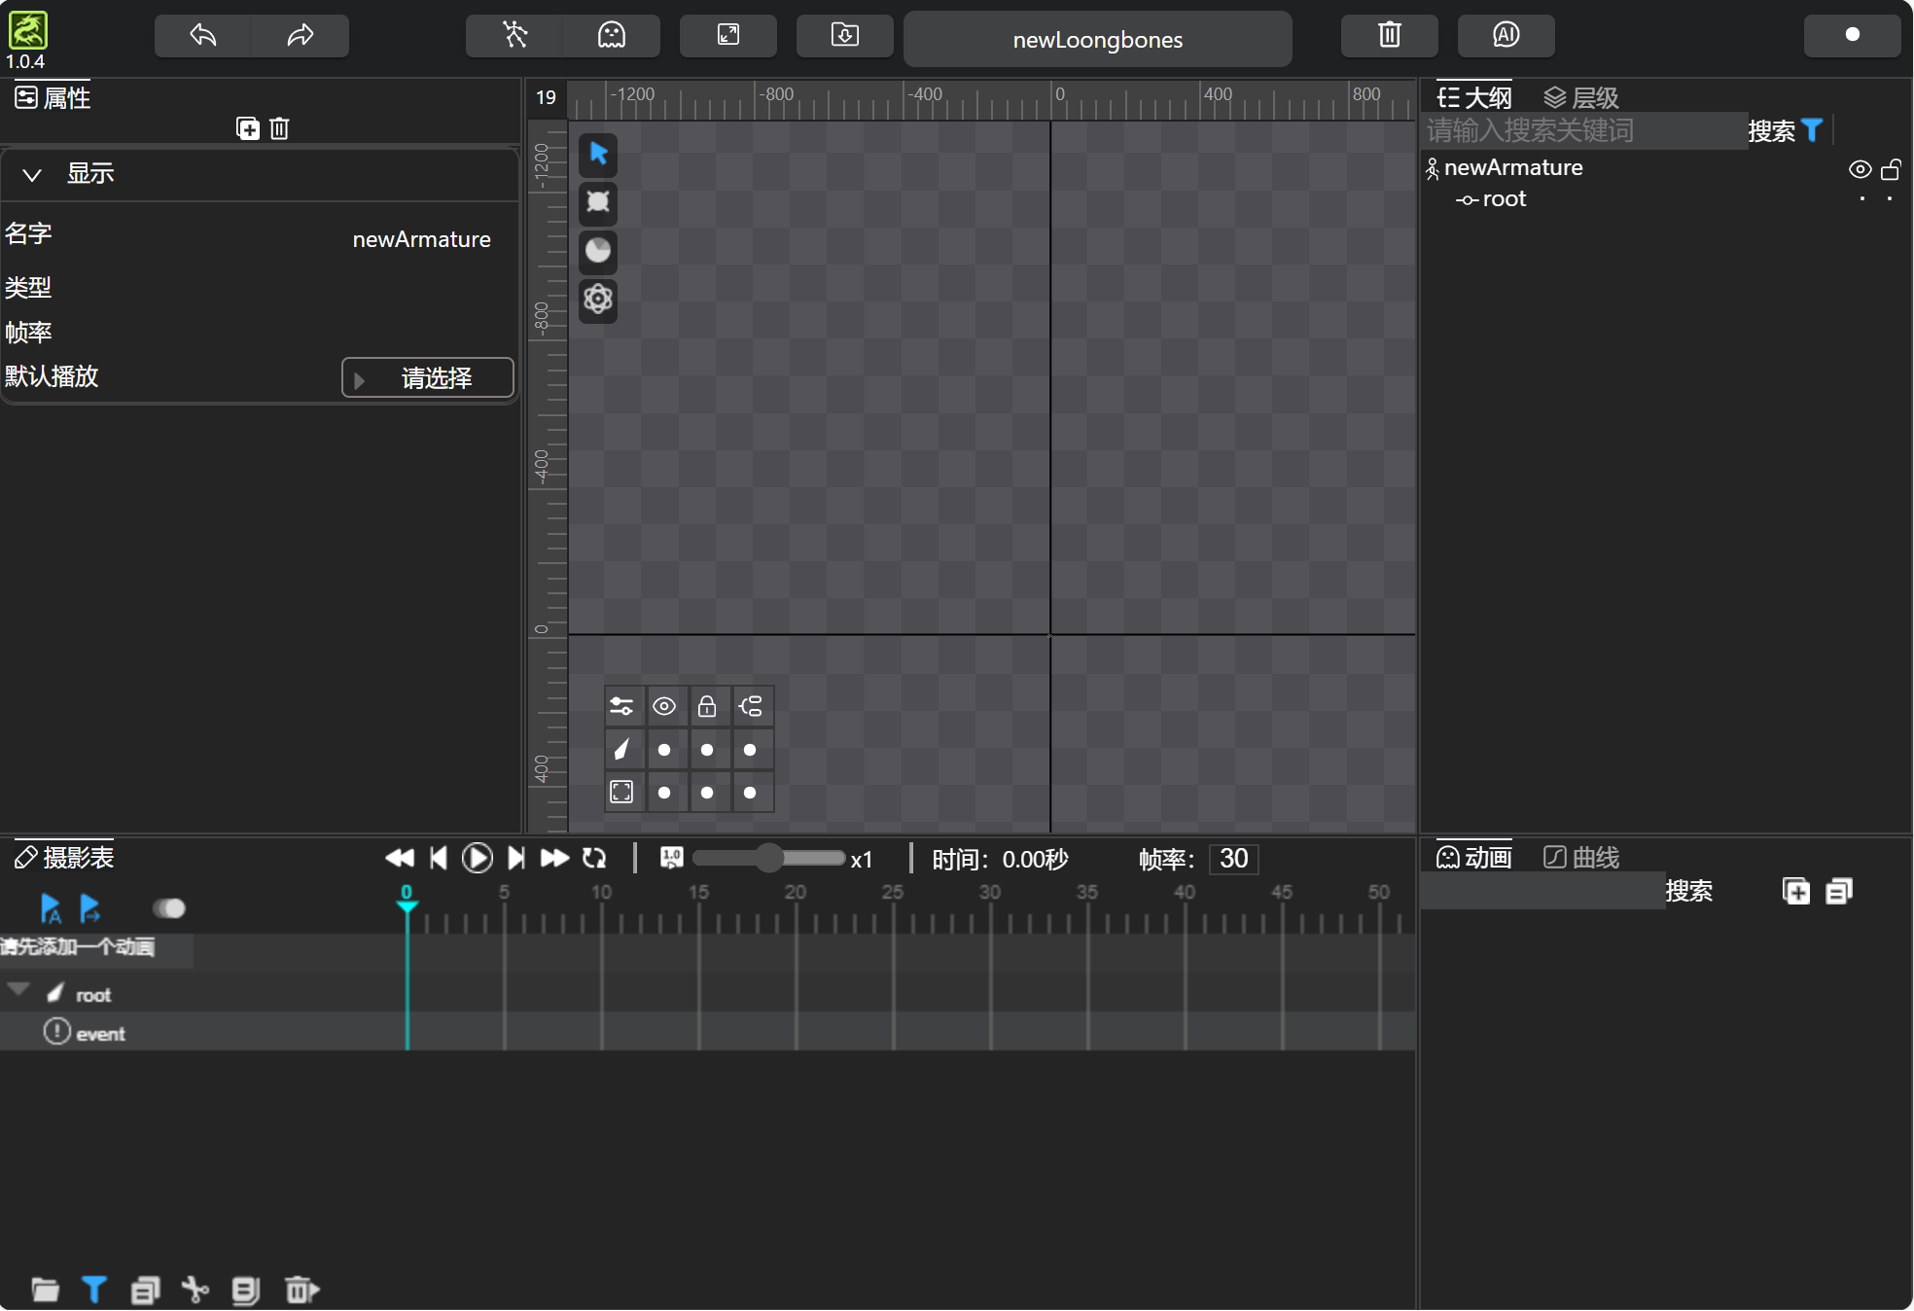Click the loop playback icon
Image resolution: width=1914 pixels, height=1311 pixels.
594,858
